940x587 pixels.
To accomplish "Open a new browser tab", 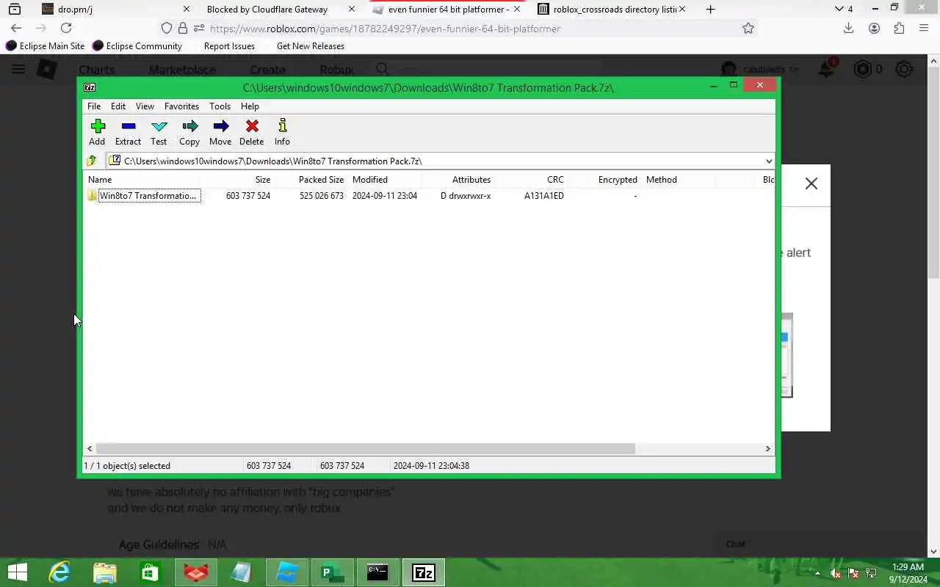I will [710, 9].
